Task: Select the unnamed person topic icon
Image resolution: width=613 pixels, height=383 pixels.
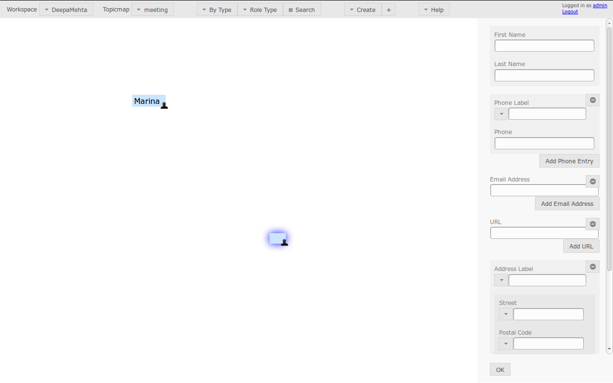Action: click(284, 242)
